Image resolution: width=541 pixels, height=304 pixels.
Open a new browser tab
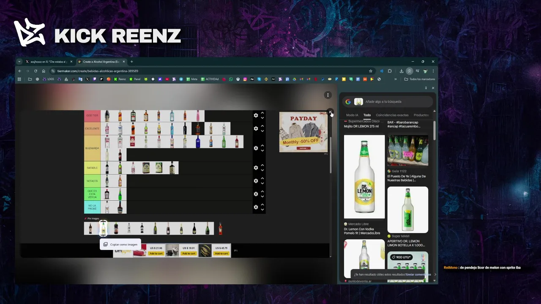click(131, 62)
